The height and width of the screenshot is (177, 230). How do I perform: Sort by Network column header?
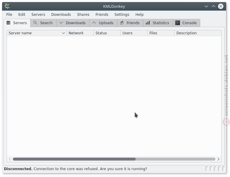click(x=80, y=33)
